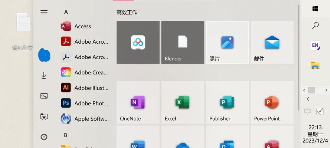Launch the Word tile

click(138, 137)
